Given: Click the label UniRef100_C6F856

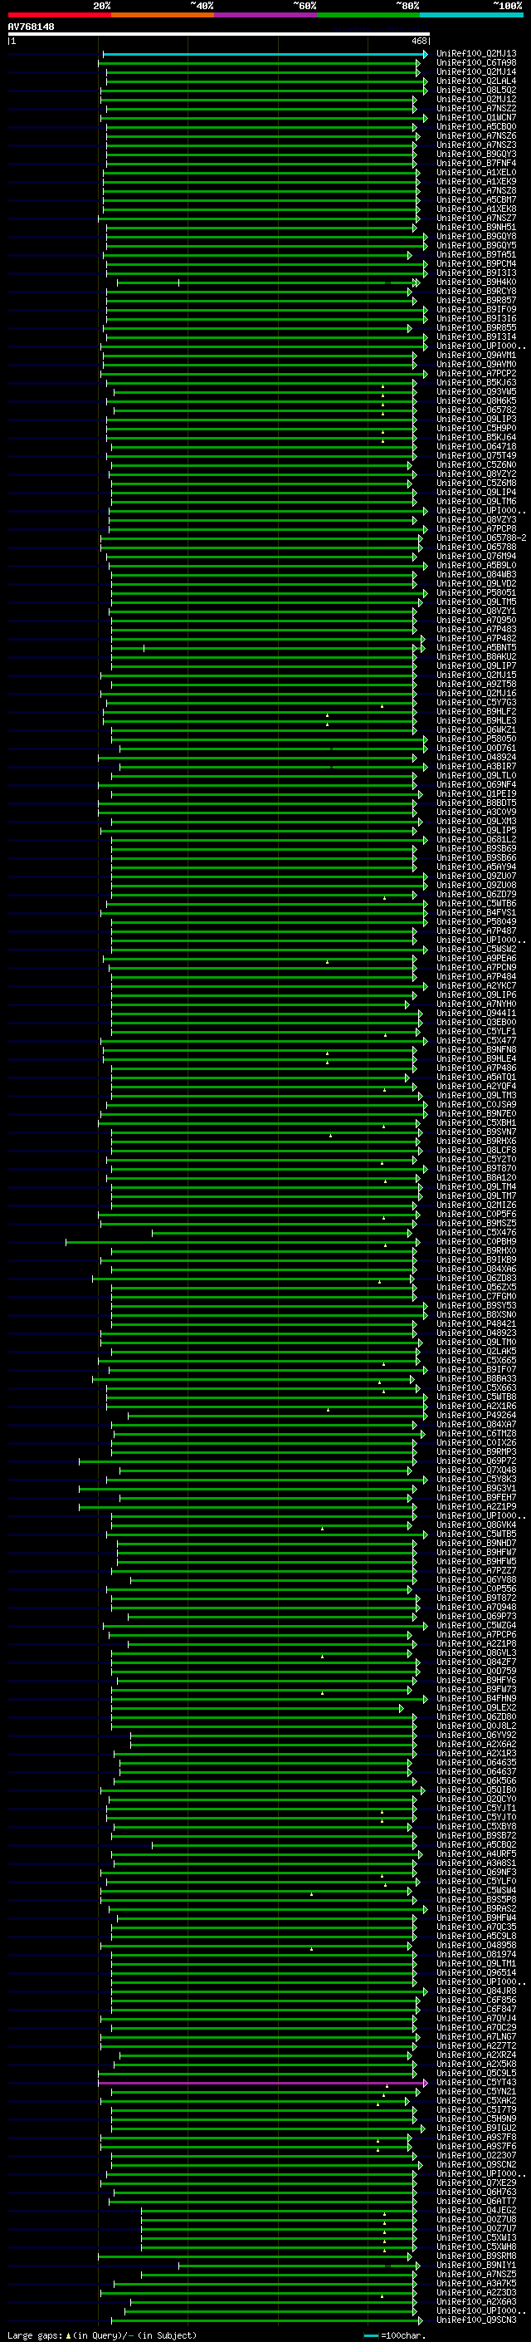Looking at the screenshot, I should tap(476, 2001).
